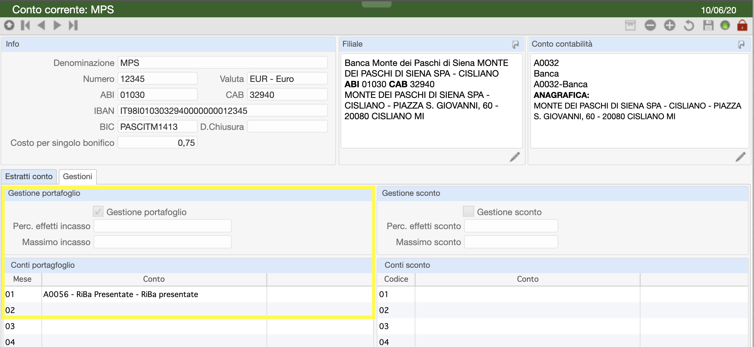The height and width of the screenshot is (347, 754).
Task: Select the Gestioni tab
Action: tap(77, 176)
